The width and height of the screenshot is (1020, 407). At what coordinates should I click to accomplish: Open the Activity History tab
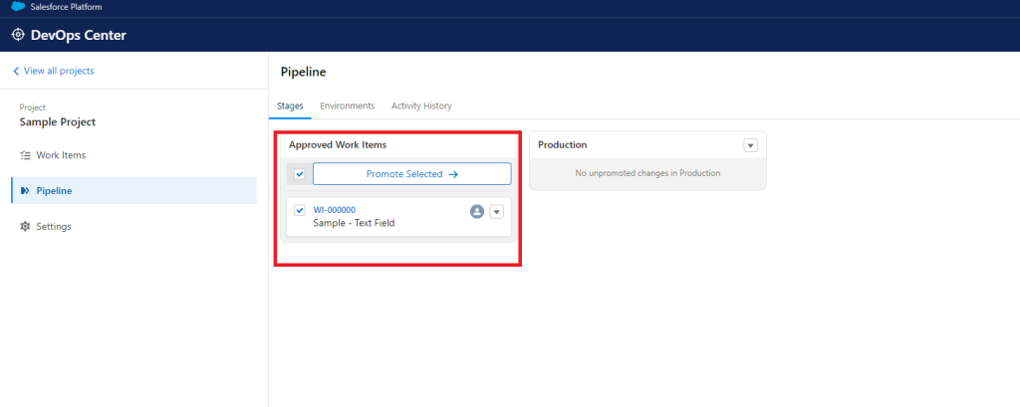tap(421, 105)
